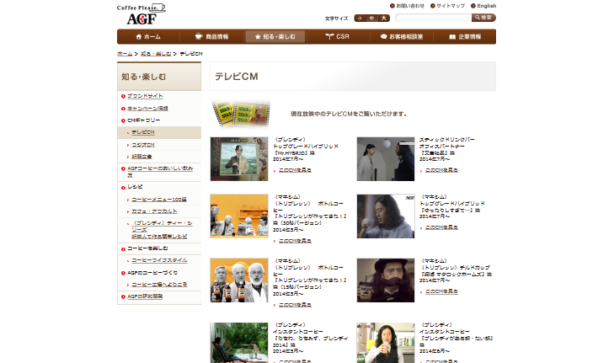Select CMギャラリー in the sidebar
The height and width of the screenshot is (363, 614).
144,120
